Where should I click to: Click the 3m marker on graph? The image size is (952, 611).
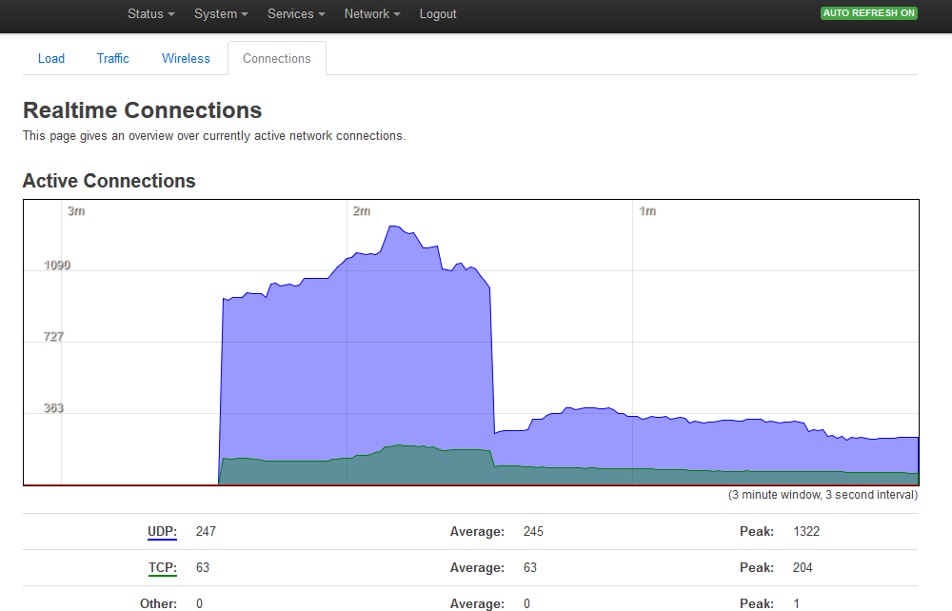click(x=76, y=211)
